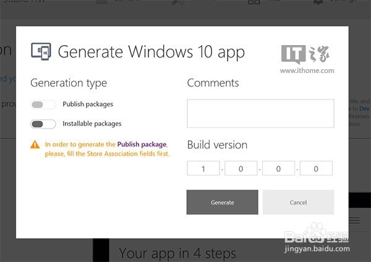Focus the third Build version number field
Viewport: 371px width, 262px height.
pos(278,168)
